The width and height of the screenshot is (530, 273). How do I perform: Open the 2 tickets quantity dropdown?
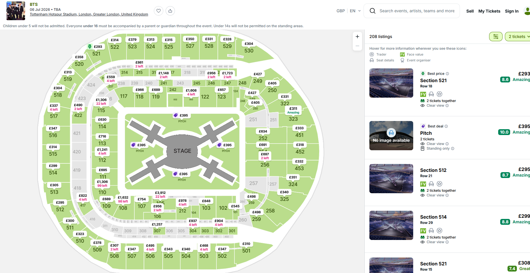pos(518,37)
